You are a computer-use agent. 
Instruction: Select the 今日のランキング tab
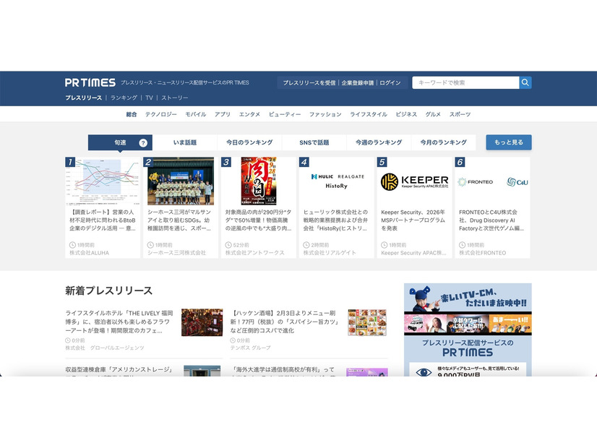click(x=249, y=142)
